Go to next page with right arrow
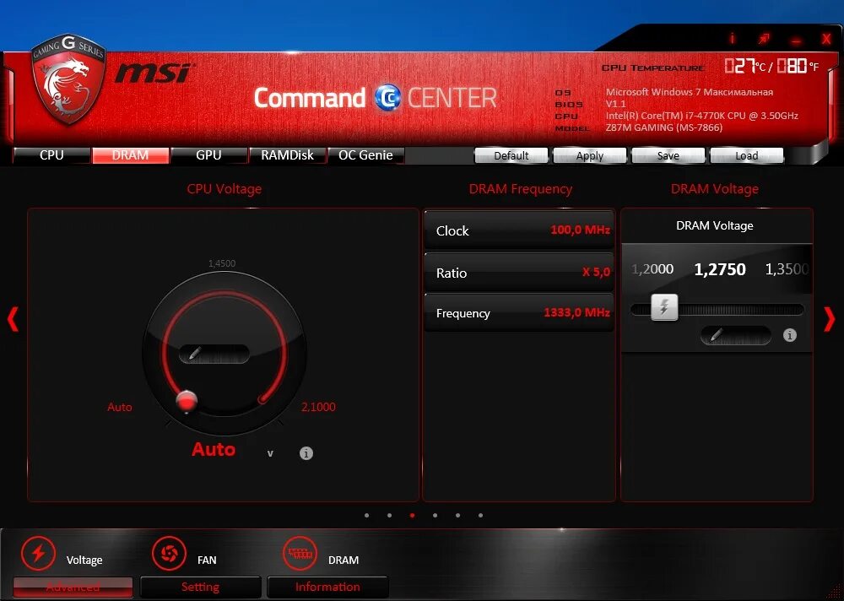 click(830, 319)
